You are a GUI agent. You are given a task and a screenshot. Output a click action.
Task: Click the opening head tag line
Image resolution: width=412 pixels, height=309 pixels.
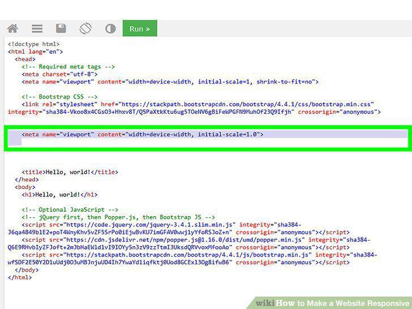point(25,59)
